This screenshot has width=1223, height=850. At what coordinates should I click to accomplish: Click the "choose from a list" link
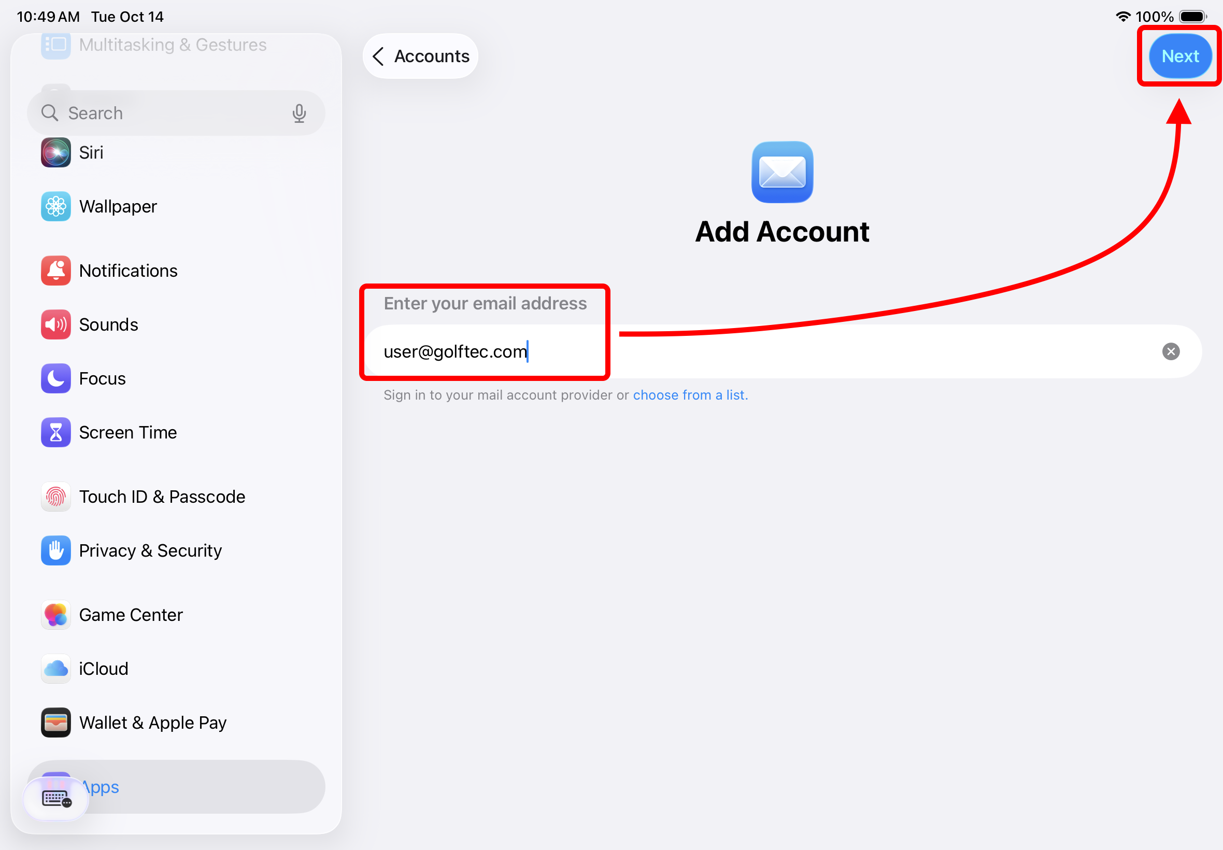click(x=690, y=395)
